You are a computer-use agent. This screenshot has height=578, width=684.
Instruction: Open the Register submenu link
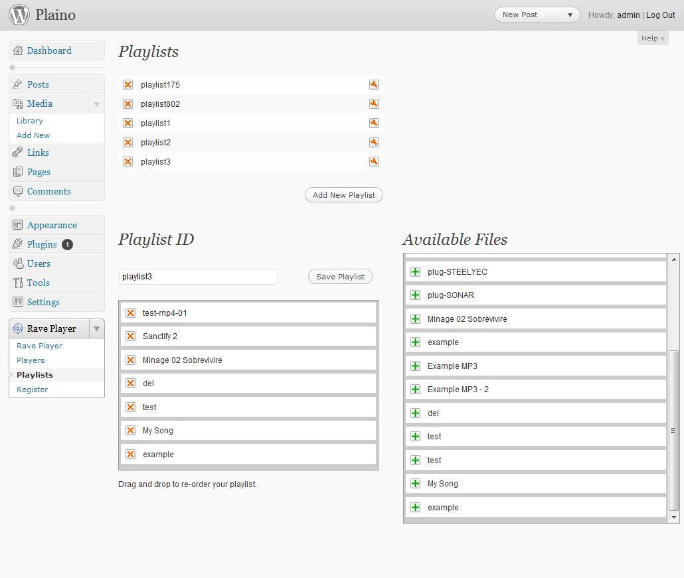pos(33,390)
